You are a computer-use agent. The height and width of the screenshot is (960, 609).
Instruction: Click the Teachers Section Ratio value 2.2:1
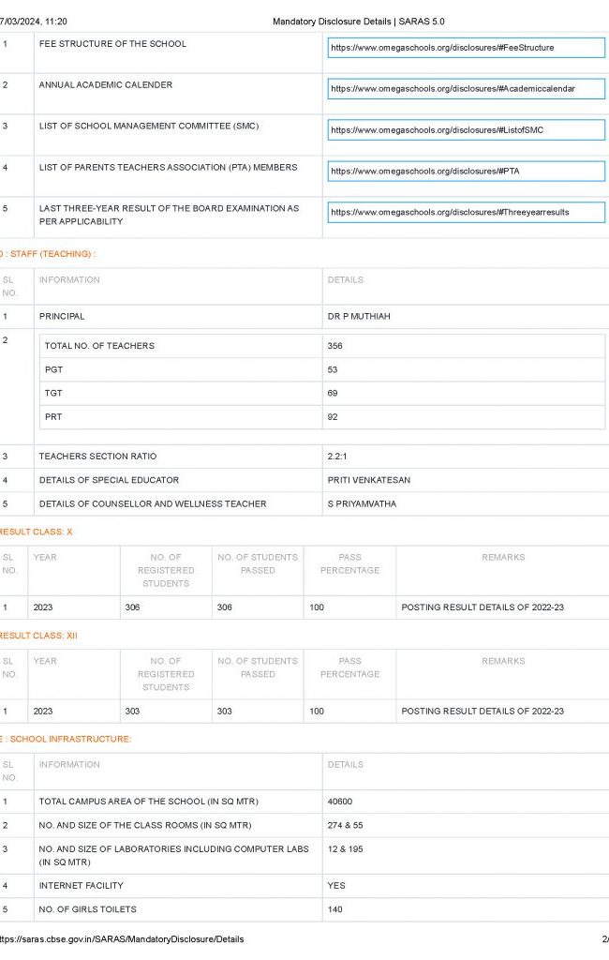point(335,457)
